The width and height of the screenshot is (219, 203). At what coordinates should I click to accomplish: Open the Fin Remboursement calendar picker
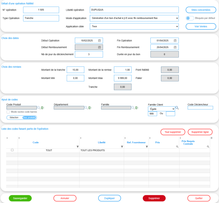[175, 47]
